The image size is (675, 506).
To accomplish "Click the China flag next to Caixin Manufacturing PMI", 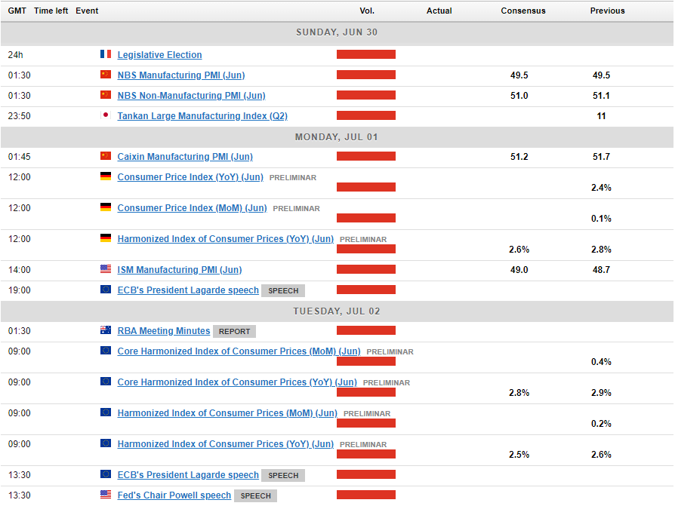I will (106, 156).
